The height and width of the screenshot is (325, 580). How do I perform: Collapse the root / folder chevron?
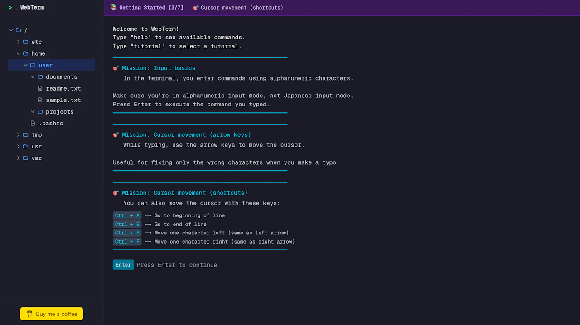click(11, 30)
